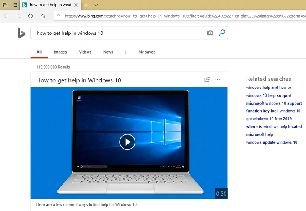Go to the Home page

pyautogui.click(x=42, y=16)
